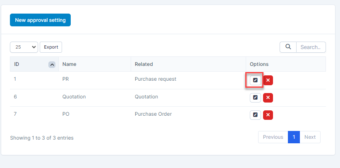Screen dimensions: 340x168
Task: Delete the PO approval setting
Action: [268, 115]
